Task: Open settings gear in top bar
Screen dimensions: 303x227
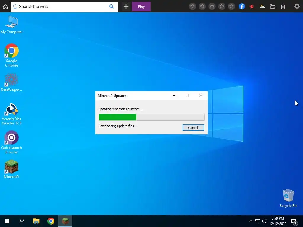Action: 297,7
